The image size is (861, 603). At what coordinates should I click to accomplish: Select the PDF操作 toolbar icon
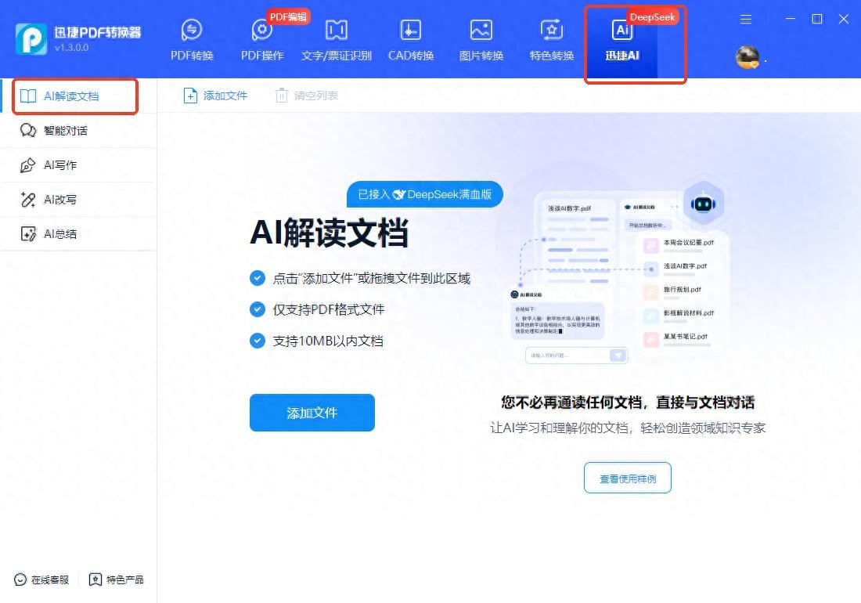[262, 31]
